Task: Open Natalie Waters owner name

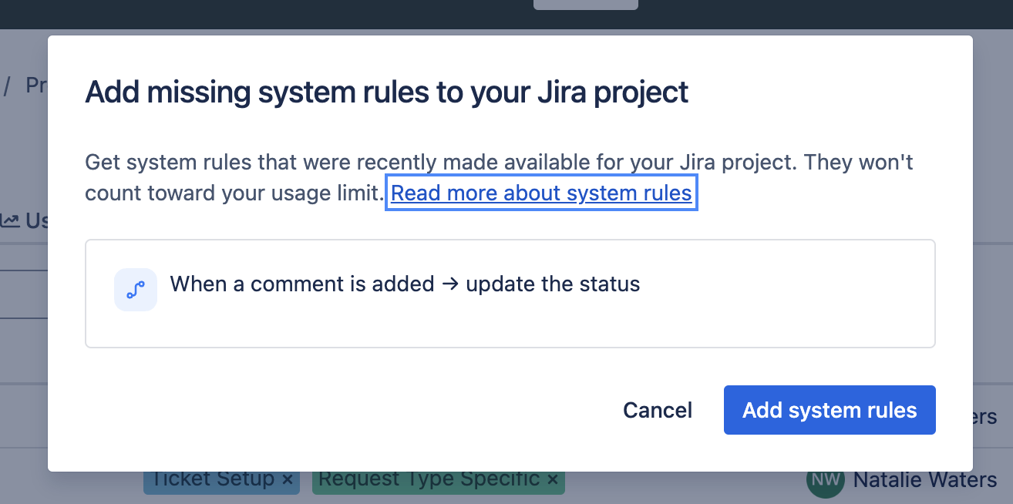Action: tap(925, 480)
